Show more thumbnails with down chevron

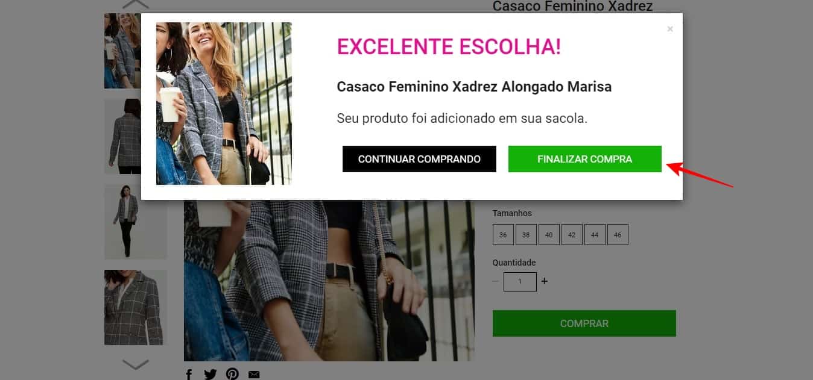click(136, 364)
